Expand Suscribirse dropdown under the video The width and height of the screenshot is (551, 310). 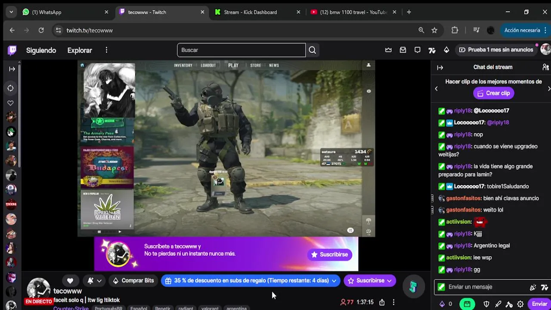390,281
